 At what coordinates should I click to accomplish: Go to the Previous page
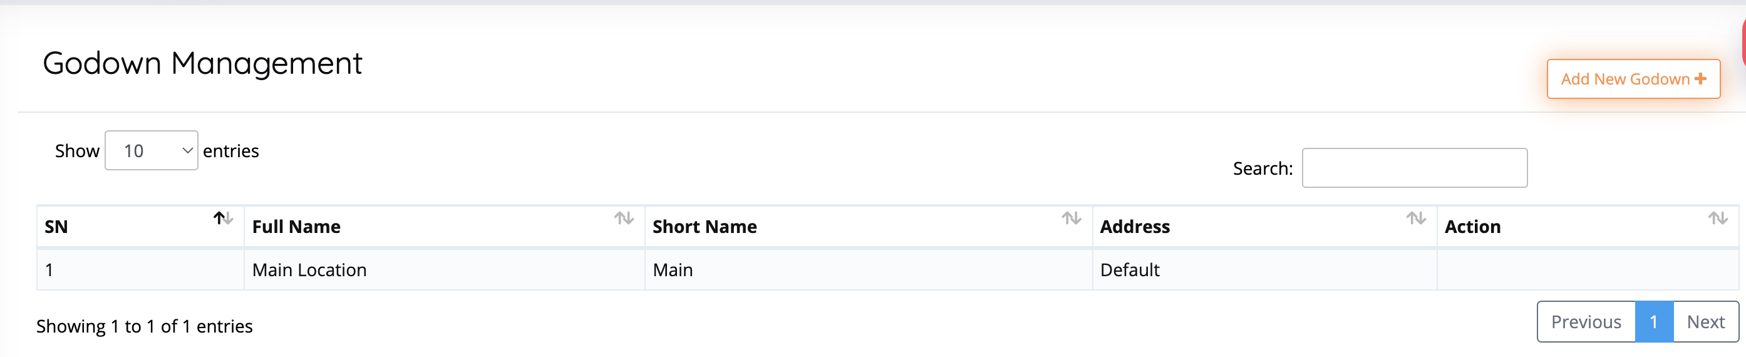[x=1585, y=322]
